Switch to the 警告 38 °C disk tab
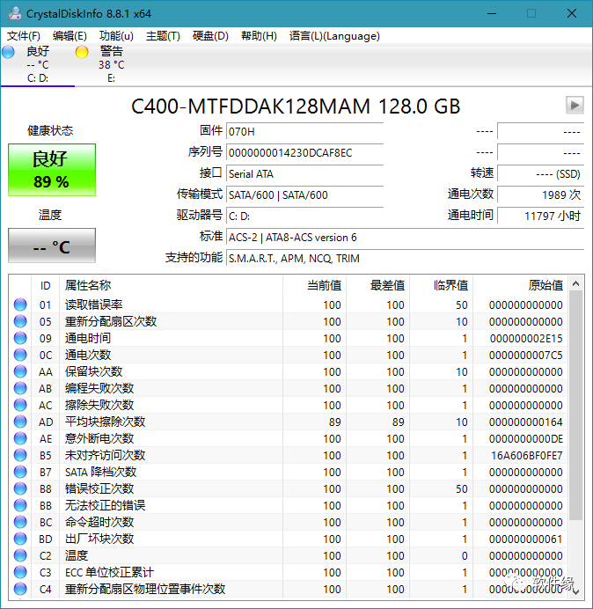This screenshot has height=609, width=593. pyautogui.click(x=111, y=64)
